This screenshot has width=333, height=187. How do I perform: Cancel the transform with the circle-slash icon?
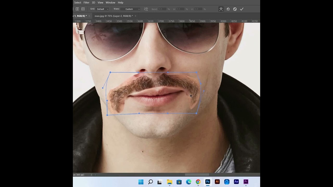tap(235, 9)
